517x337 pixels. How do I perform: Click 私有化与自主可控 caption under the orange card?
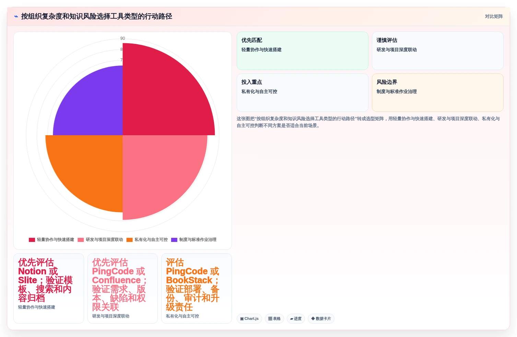click(183, 316)
